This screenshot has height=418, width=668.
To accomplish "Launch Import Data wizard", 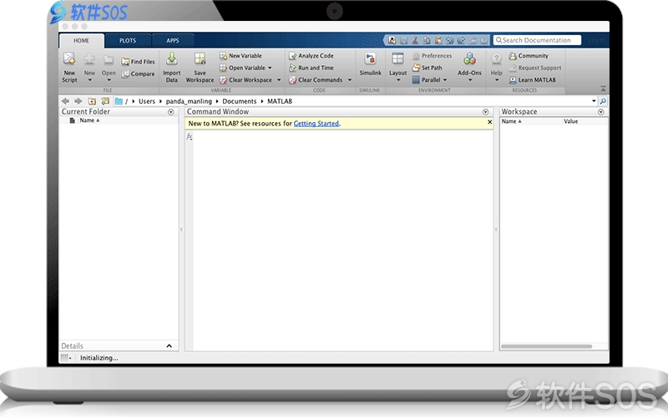I will (172, 68).
